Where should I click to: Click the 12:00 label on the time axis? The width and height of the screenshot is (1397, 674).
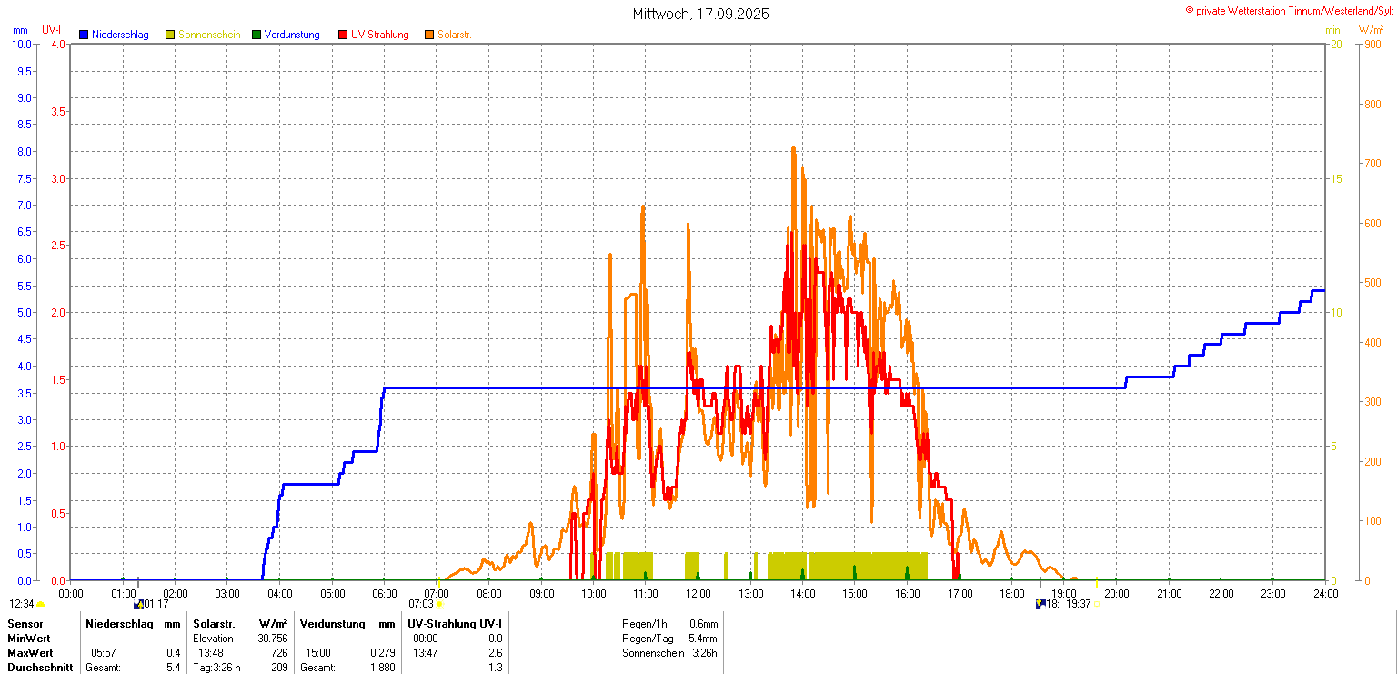[698, 593]
